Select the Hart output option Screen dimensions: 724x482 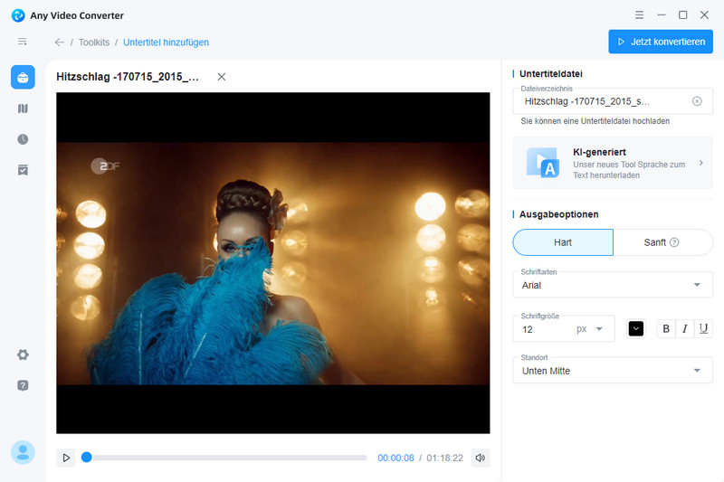[x=563, y=242]
